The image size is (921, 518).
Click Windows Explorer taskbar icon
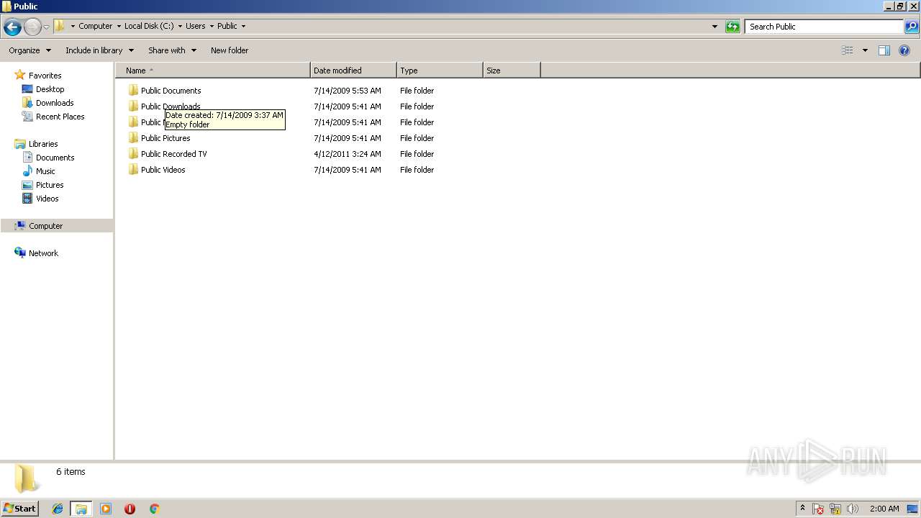pyautogui.click(x=81, y=509)
